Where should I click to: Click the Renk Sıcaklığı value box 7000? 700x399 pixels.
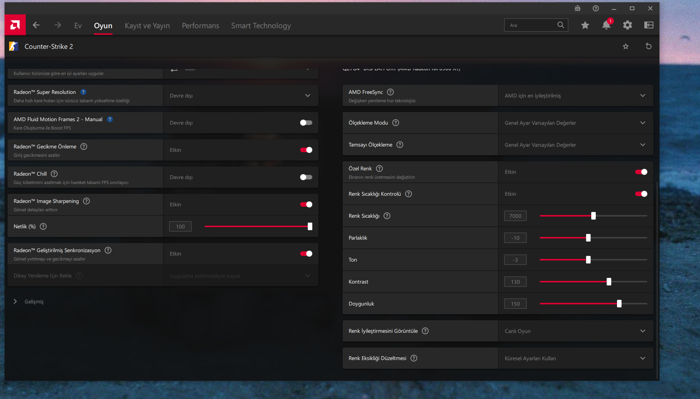(x=515, y=216)
